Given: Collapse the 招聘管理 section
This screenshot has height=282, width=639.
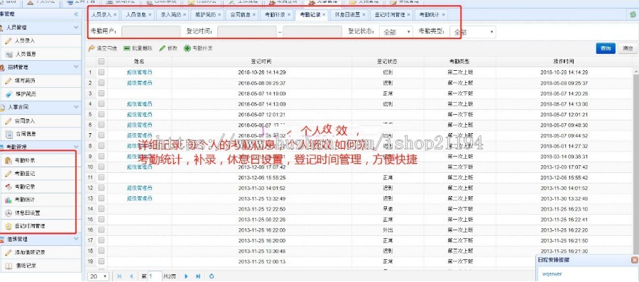Looking at the screenshot, I should coord(76,67).
